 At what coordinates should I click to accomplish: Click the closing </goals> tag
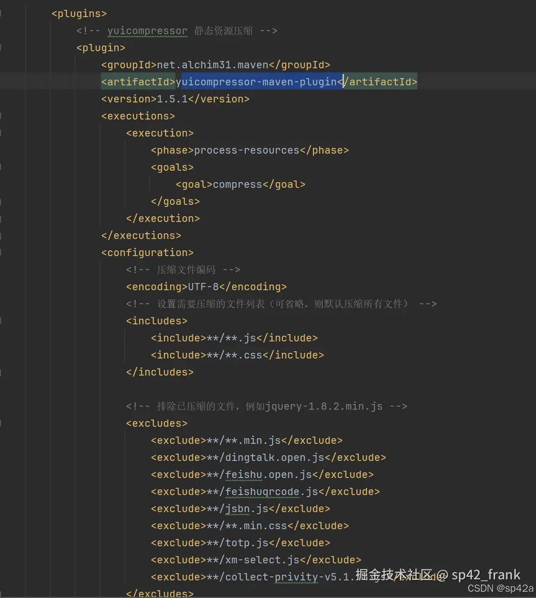175,201
